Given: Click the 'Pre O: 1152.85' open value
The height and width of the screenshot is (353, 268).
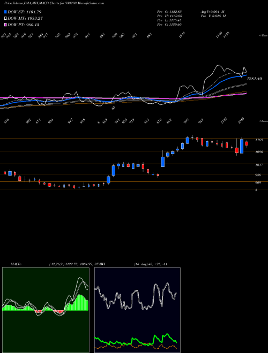Looking at the screenshot, I should (169, 11).
